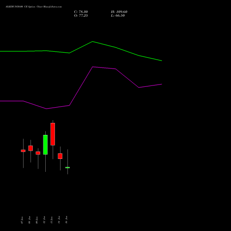
Task: Click the ALKEM CE Options chart title
Action: (x=34, y=7)
